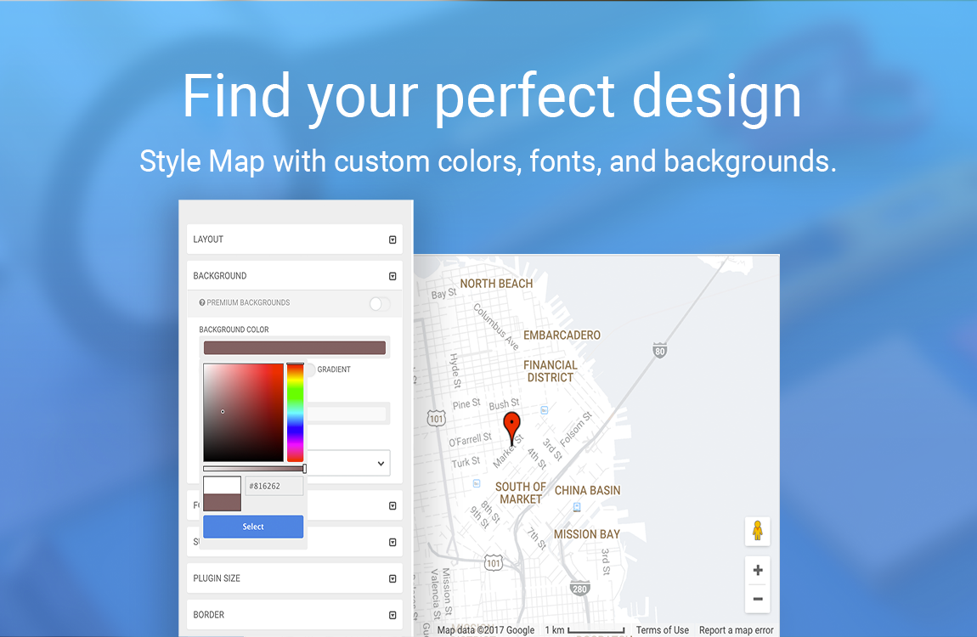Click the CHINA BASIN map label
The height and width of the screenshot is (637, 977).
[588, 491]
